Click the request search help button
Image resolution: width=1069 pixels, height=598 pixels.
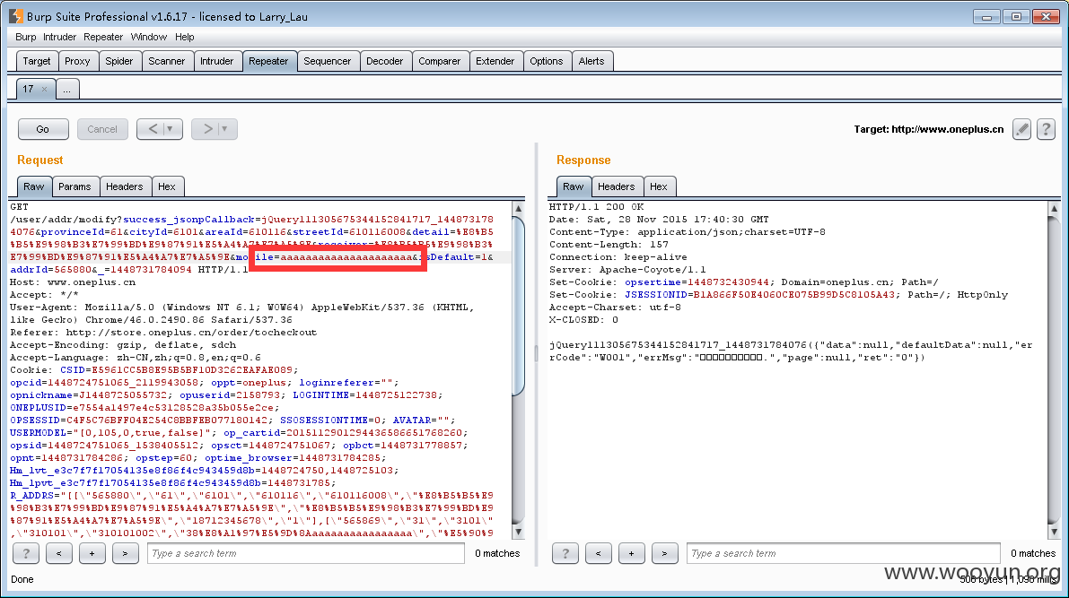pyautogui.click(x=26, y=553)
